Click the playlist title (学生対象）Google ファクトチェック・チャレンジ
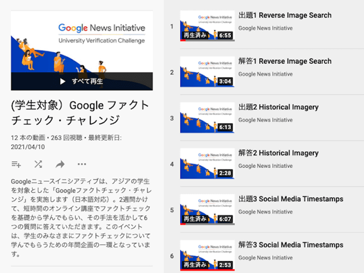Image resolution: width=364 pixels, height=273 pixels. [x=80, y=112]
